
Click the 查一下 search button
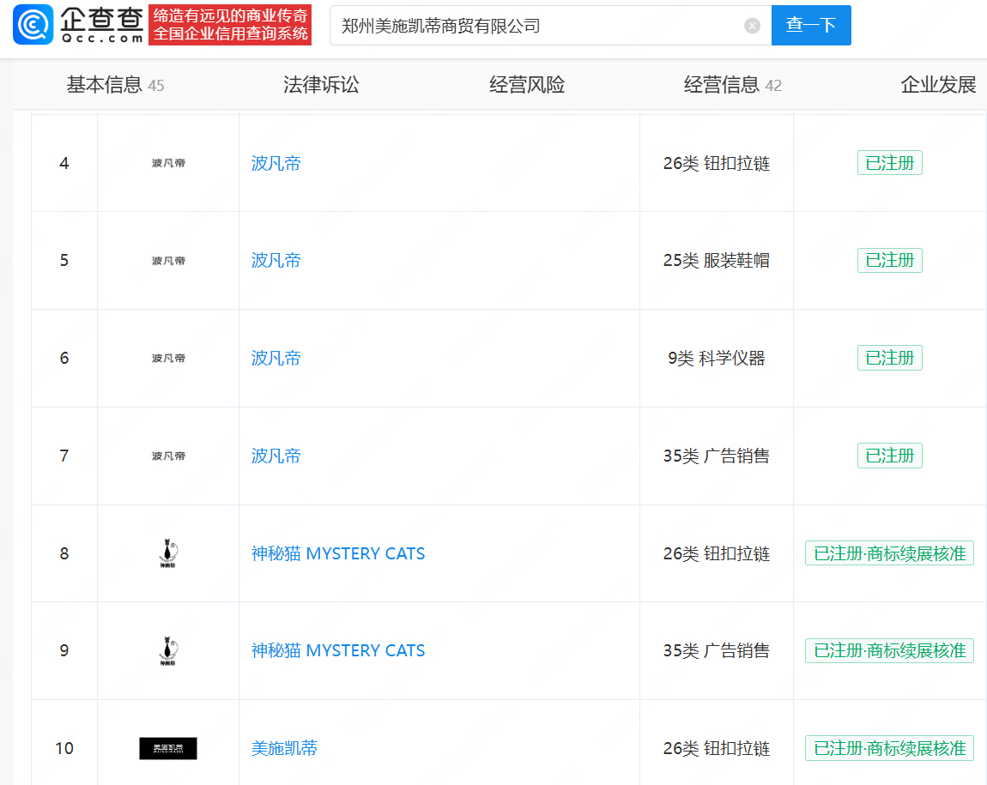pos(811,25)
